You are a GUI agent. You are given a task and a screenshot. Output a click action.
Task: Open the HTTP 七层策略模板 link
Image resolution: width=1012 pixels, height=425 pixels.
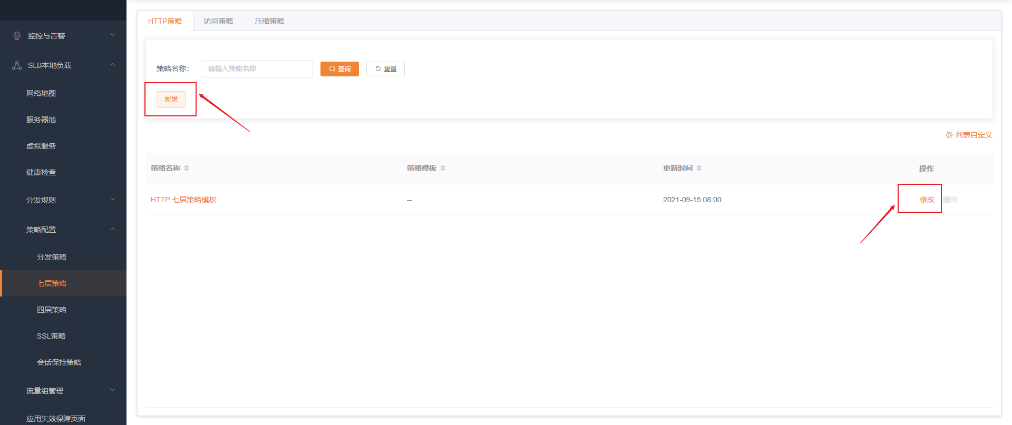183,200
